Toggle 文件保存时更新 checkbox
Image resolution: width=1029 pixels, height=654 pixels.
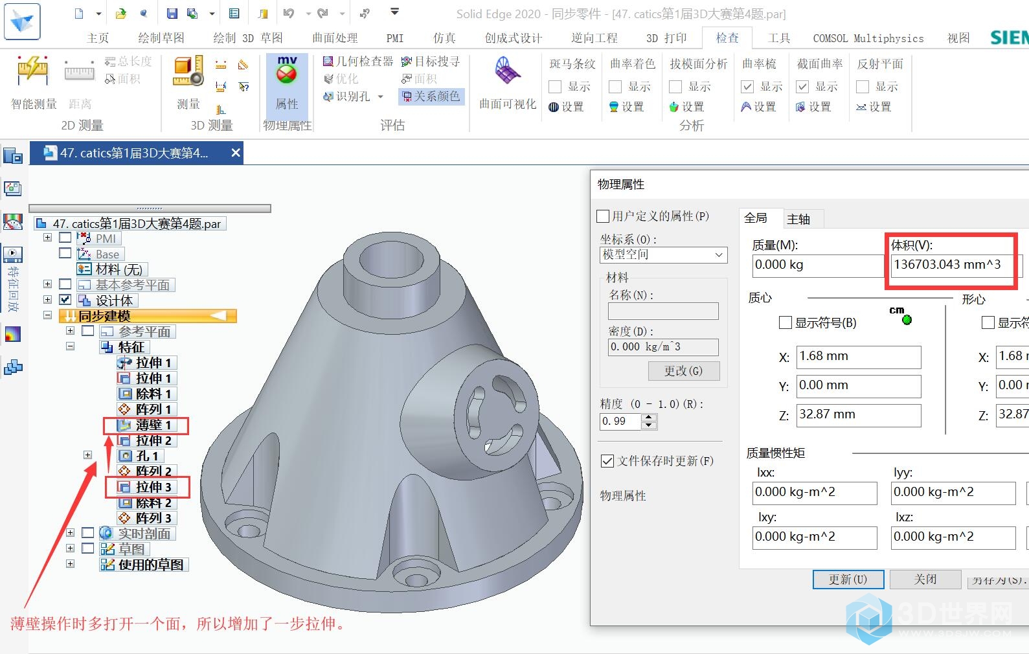(607, 461)
